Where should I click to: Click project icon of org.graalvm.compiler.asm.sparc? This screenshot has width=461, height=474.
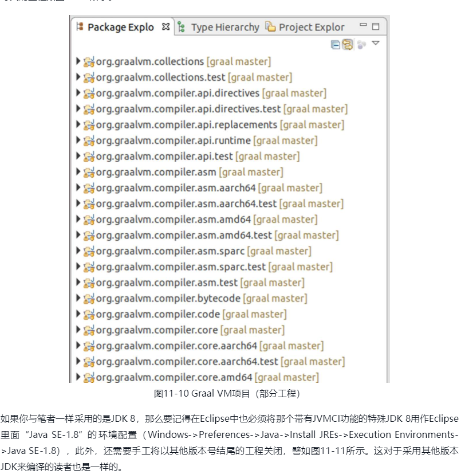point(89,251)
